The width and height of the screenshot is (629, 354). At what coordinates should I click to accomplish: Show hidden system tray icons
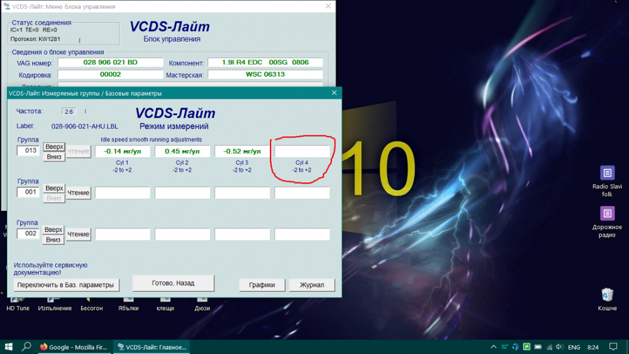pos(493,347)
